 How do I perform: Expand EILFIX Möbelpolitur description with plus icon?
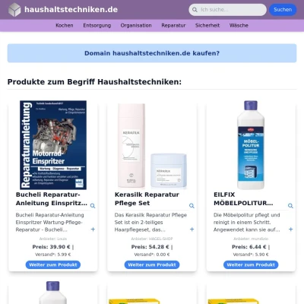(x=290, y=230)
